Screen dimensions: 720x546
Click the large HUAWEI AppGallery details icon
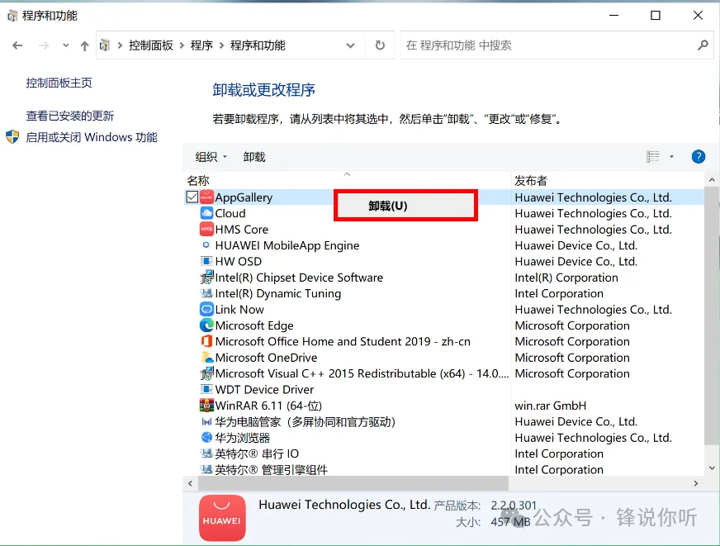tap(222, 518)
